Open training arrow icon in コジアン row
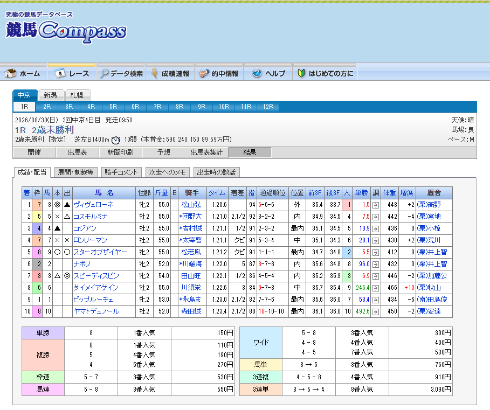 click(376, 229)
